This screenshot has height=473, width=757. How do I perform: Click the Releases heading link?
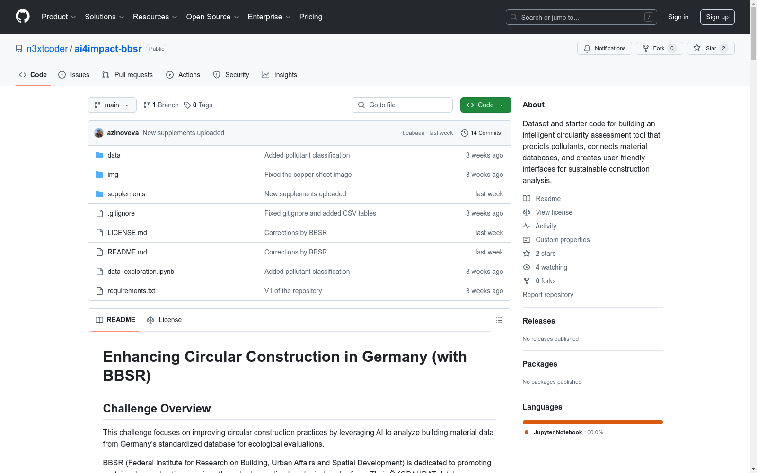click(539, 321)
